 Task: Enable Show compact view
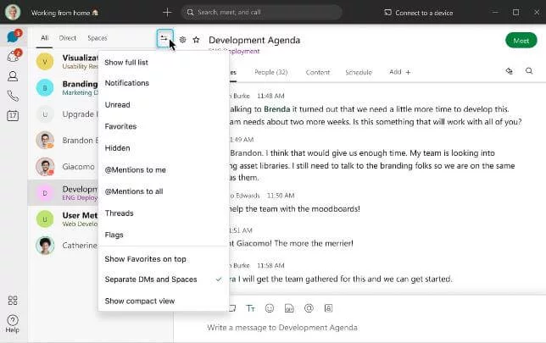tap(140, 301)
